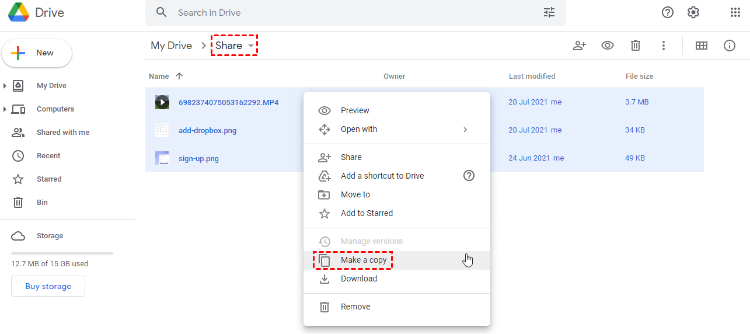
Task: Click the search options filter icon
Action: (x=549, y=12)
